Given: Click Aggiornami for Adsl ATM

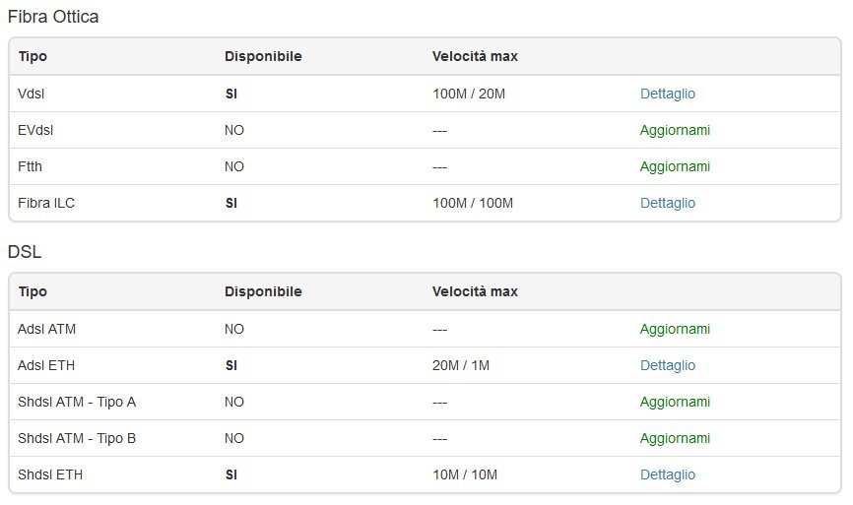Looking at the screenshot, I should (x=675, y=329).
